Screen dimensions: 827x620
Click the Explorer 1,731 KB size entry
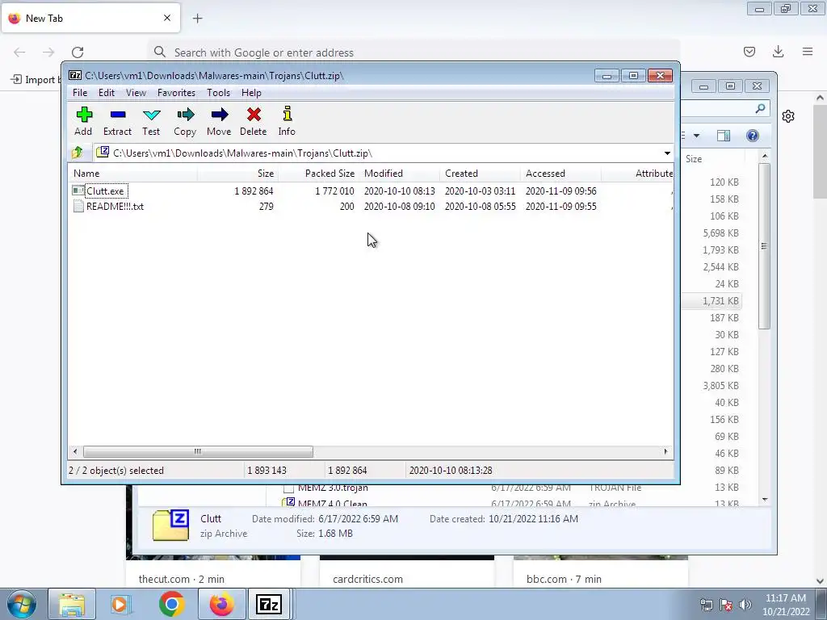click(x=720, y=301)
